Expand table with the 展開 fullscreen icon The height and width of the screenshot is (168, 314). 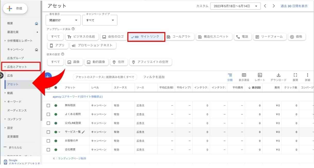[295, 75]
